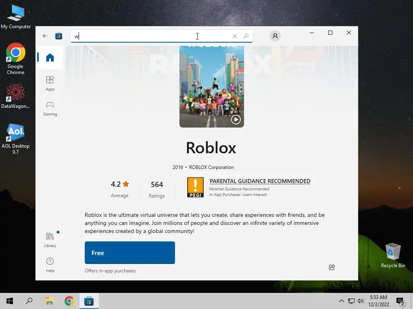
Task: Clear the search box with the X icon
Action: point(235,36)
